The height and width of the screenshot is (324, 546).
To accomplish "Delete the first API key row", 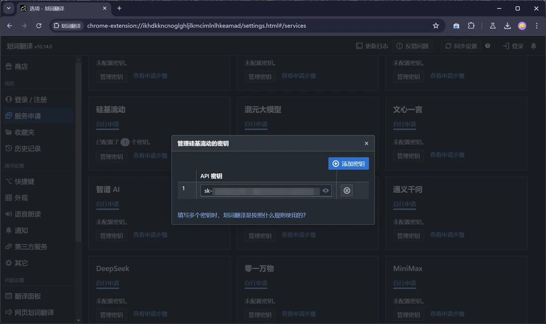I will pyautogui.click(x=347, y=190).
